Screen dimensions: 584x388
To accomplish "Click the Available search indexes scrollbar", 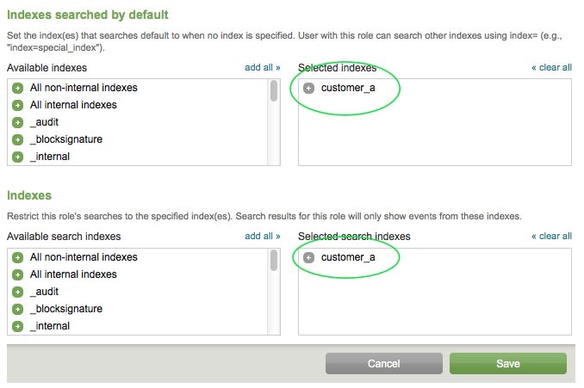I will pos(274,262).
